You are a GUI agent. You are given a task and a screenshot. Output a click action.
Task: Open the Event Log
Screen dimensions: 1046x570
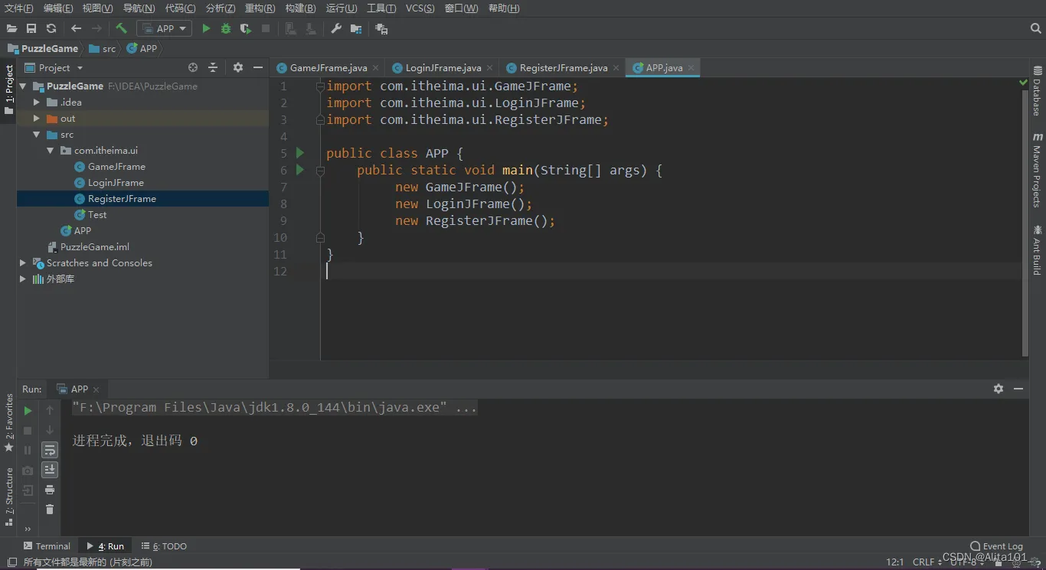996,546
